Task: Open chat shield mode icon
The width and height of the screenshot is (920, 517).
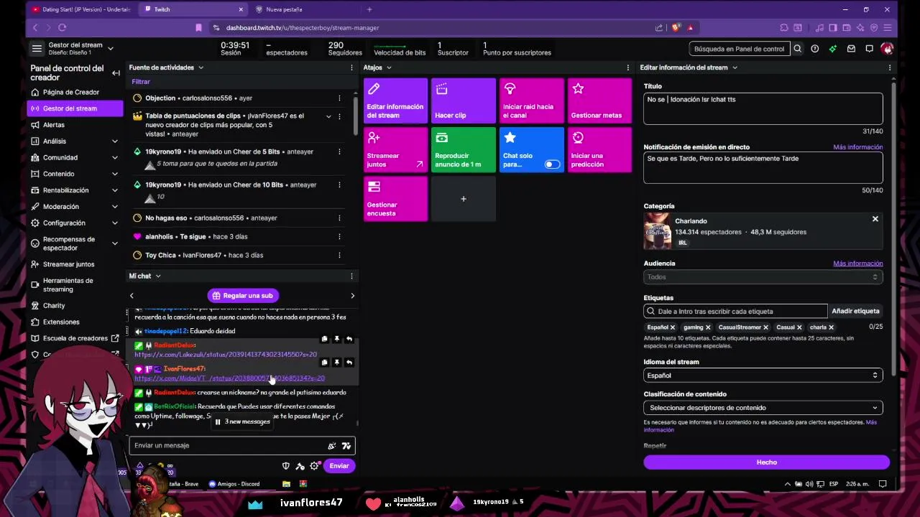Action: (x=285, y=466)
